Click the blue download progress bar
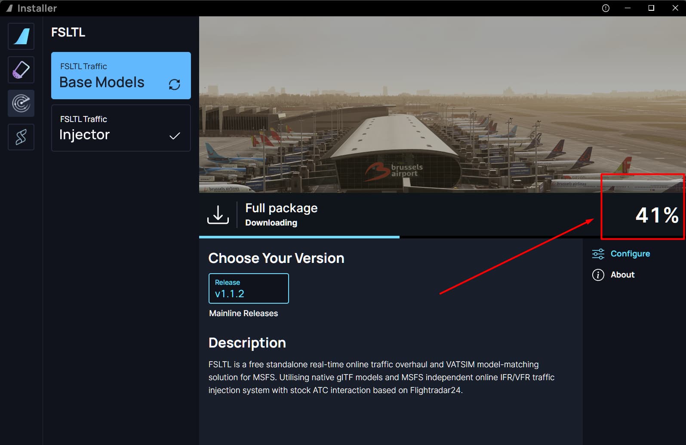Viewport: 686px width, 445px height. [x=299, y=237]
